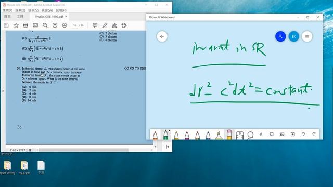Click the undo arrow in Whiteboard
This screenshot has width=333, height=187.
point(303,134)
